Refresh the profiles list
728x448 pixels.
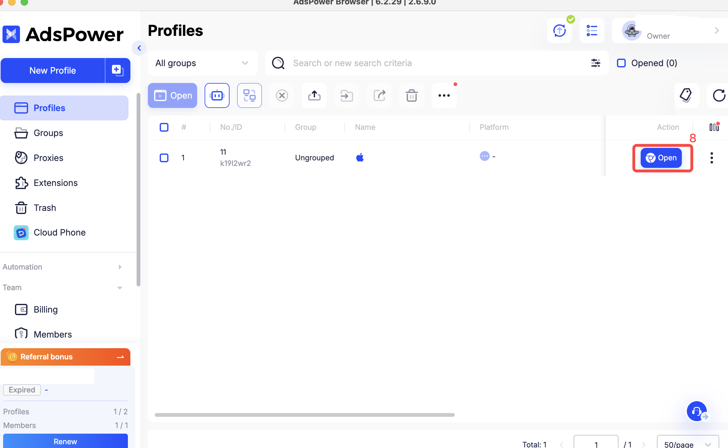pos(719,95)
